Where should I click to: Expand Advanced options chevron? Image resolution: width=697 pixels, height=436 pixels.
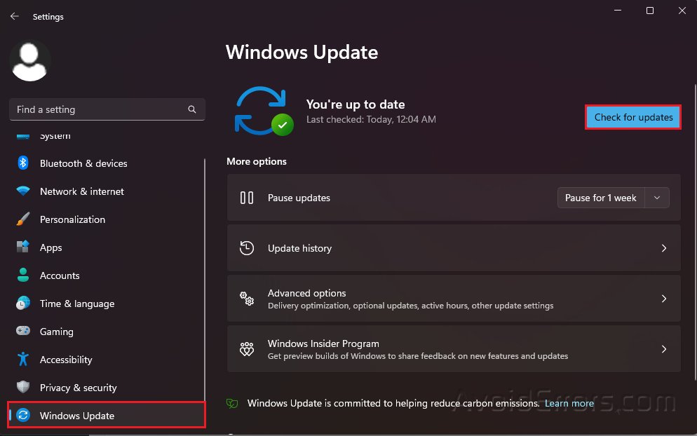point(664,299)
